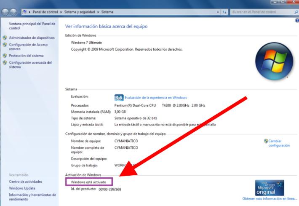
Task: Click shield icon beside Configuración avanzada del sistema
Action: pos(5,63)
